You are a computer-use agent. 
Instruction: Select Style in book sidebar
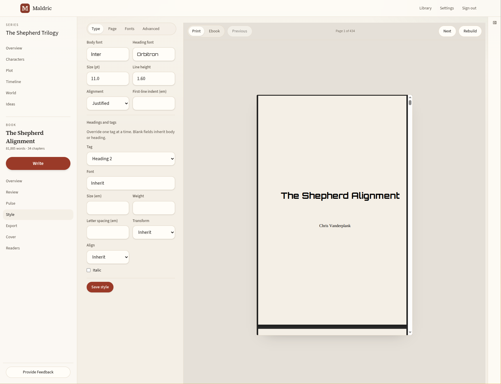tap(38, 215)
